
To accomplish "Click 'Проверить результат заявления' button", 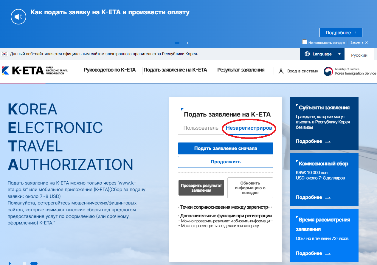I will (201, 188).
